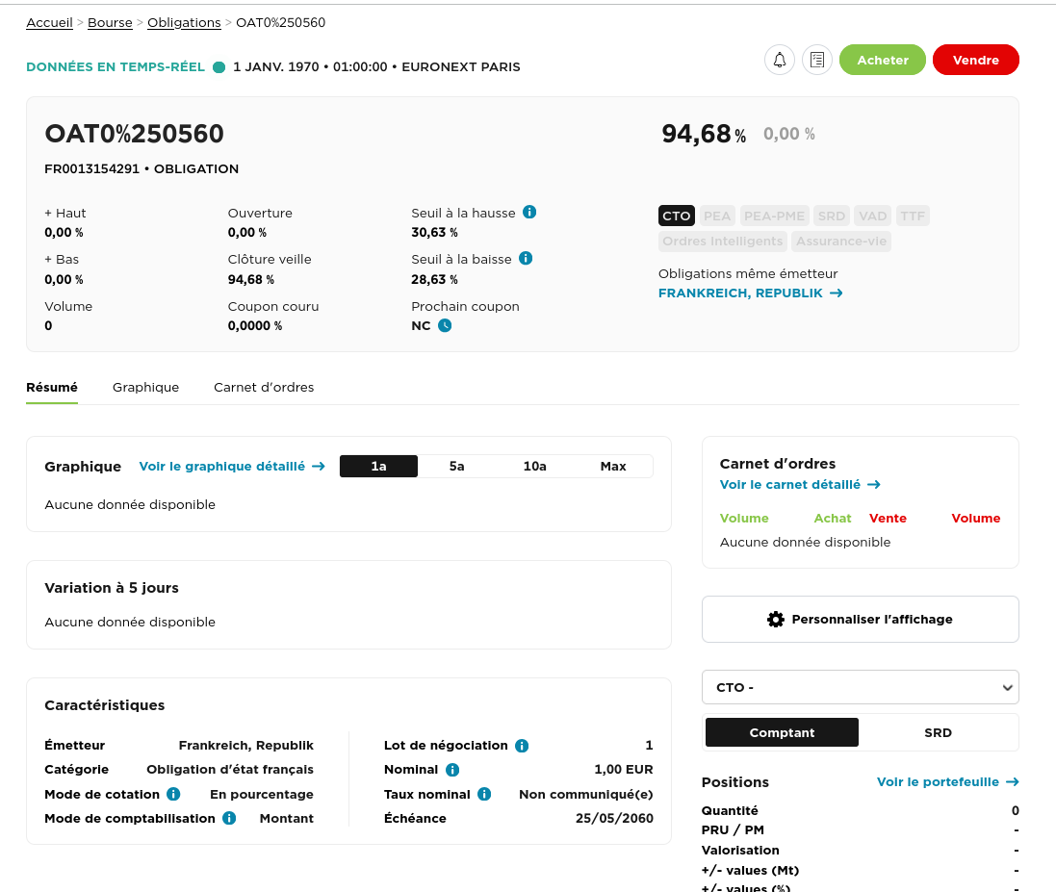Viewport: 1056px width, 892px height.
Task: Switch to Carnet d'ordres tab
Action: coord(264,387)
